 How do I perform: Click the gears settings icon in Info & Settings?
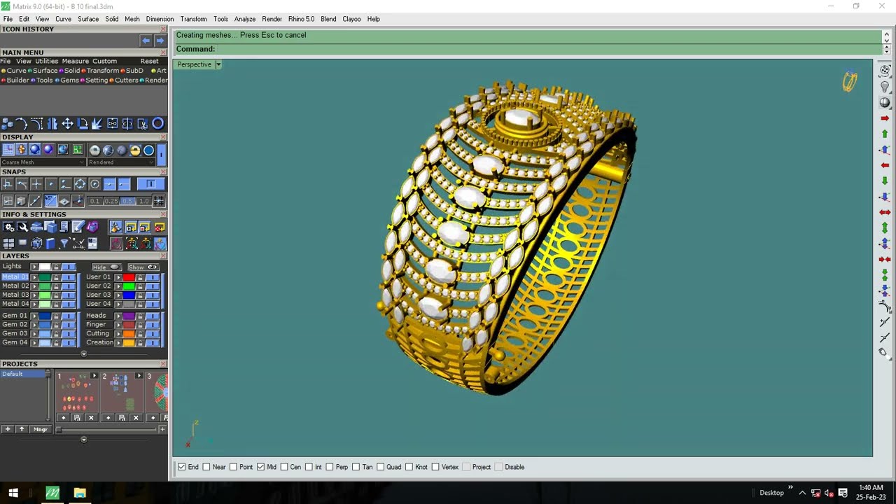click(8, 227)
